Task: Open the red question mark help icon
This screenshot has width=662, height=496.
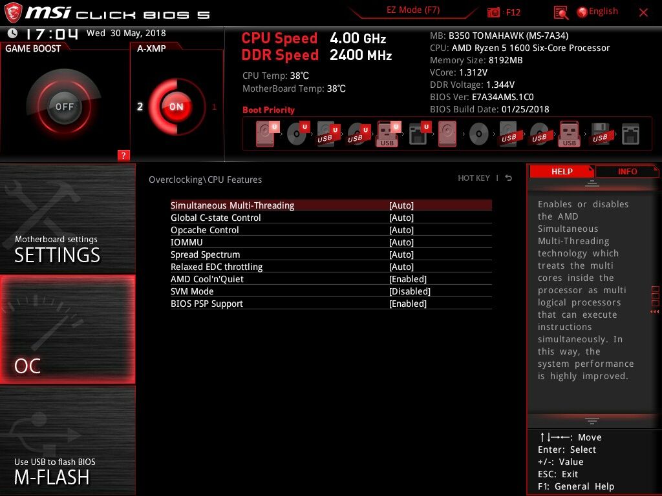Action: click(x=123, y=155)
